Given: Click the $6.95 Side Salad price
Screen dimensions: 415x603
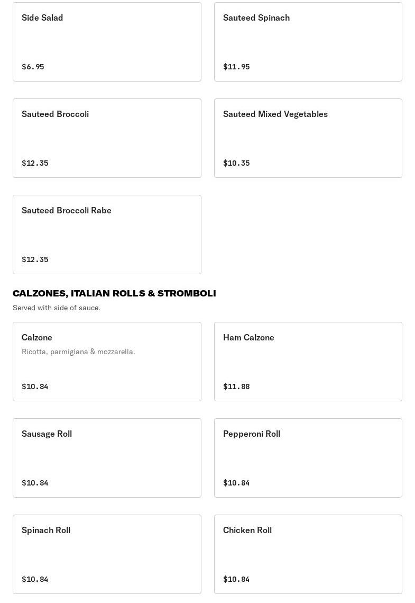Looking at the screenshot, I should coord(33,67).
